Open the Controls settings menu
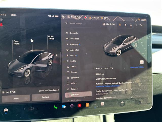Image resolution: width=162 pixels, height=122 pixels. [x=72, y=33]
